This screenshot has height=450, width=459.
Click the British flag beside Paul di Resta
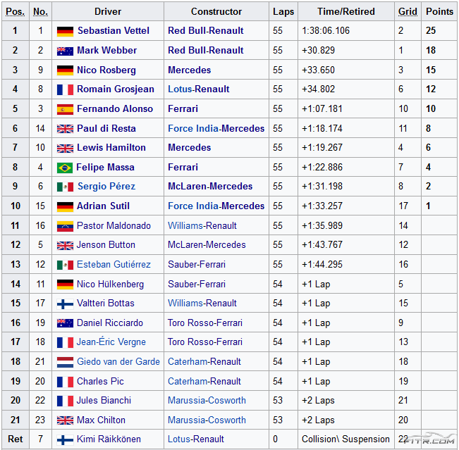(65, 129)
